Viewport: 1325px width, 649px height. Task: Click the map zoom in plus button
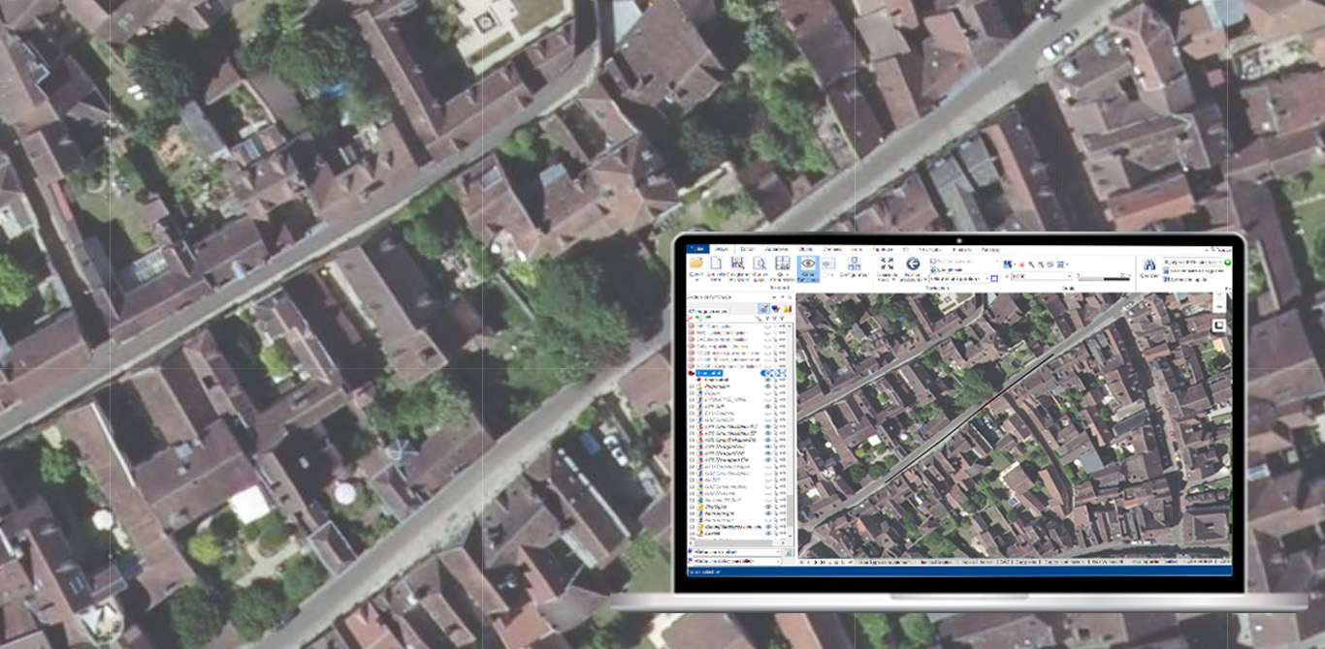(x=1219, y=294)
